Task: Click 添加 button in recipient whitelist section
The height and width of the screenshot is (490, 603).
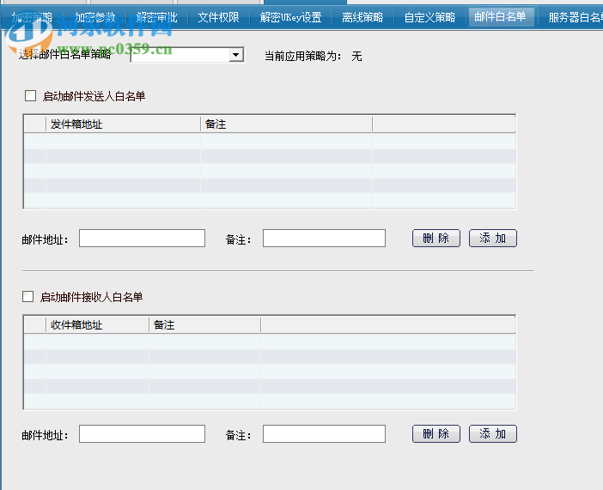Action: pos(493,434)
